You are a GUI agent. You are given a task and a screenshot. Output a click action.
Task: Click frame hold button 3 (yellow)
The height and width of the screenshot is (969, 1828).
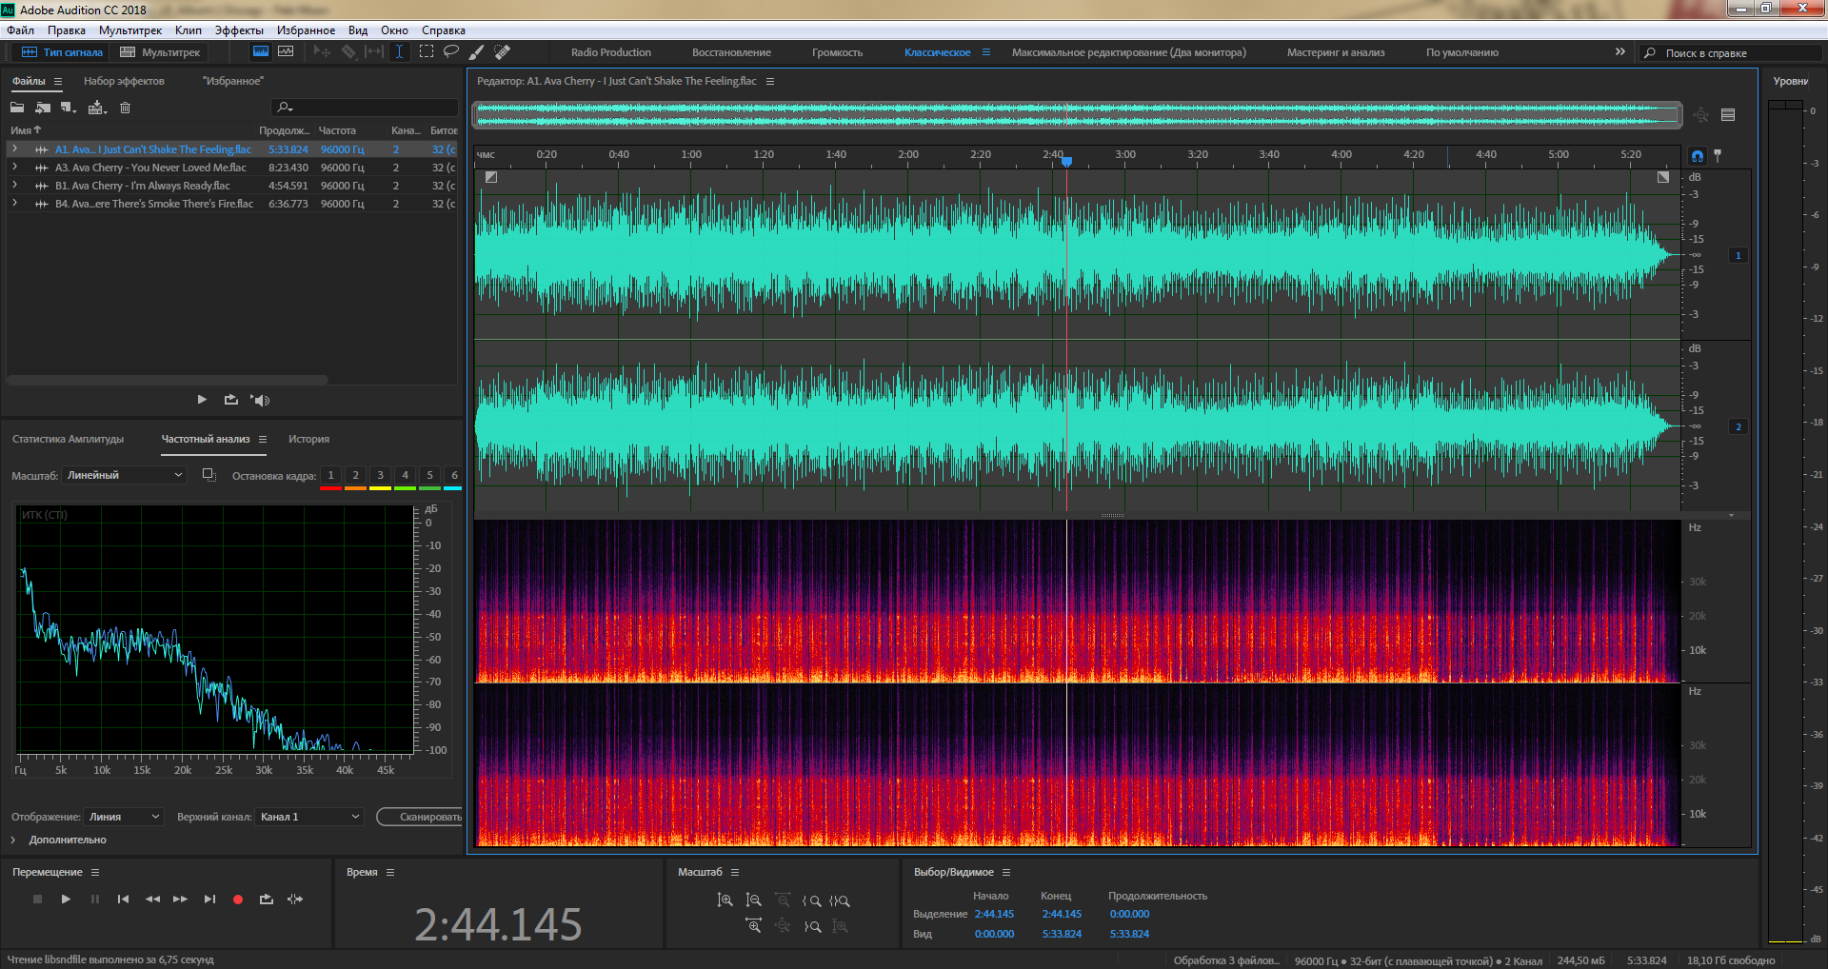(380, 476)
